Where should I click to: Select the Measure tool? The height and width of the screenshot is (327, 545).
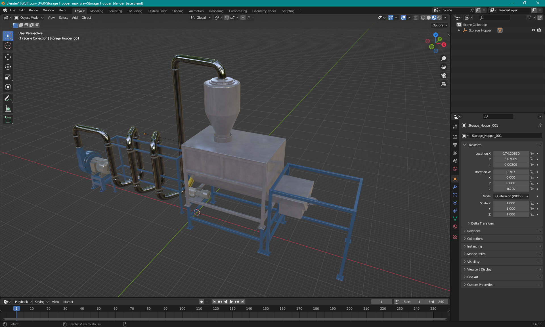tap(8, 108)
